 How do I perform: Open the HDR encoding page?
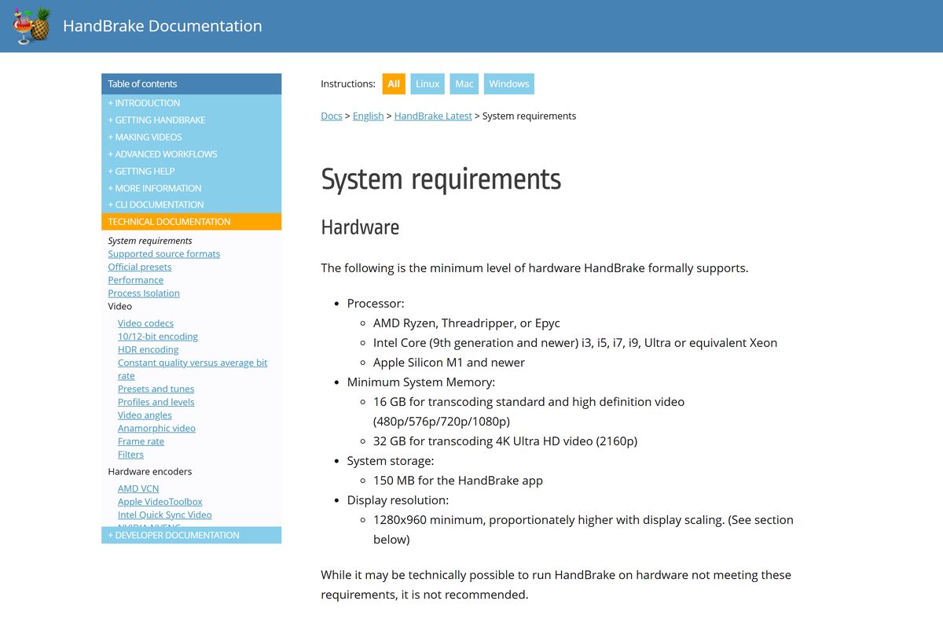pyautogui.click(x=149, y=349)
